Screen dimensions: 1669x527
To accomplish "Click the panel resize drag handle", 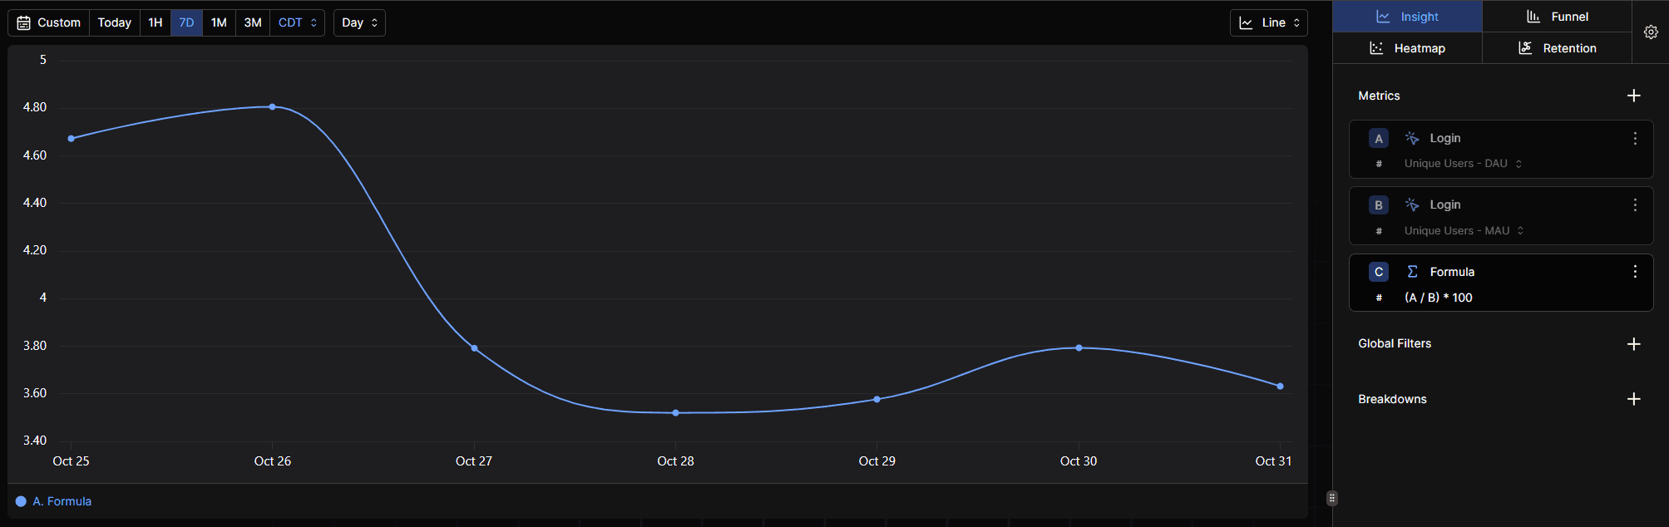I will pyautogui.click(x=1331, y=498).
